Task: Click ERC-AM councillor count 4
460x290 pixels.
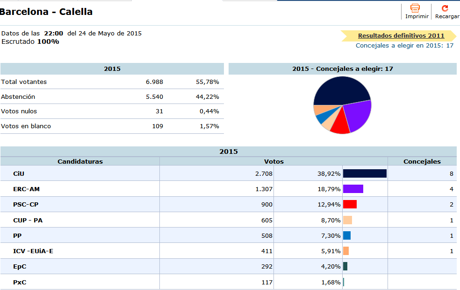Action: (x=452, y=189)
